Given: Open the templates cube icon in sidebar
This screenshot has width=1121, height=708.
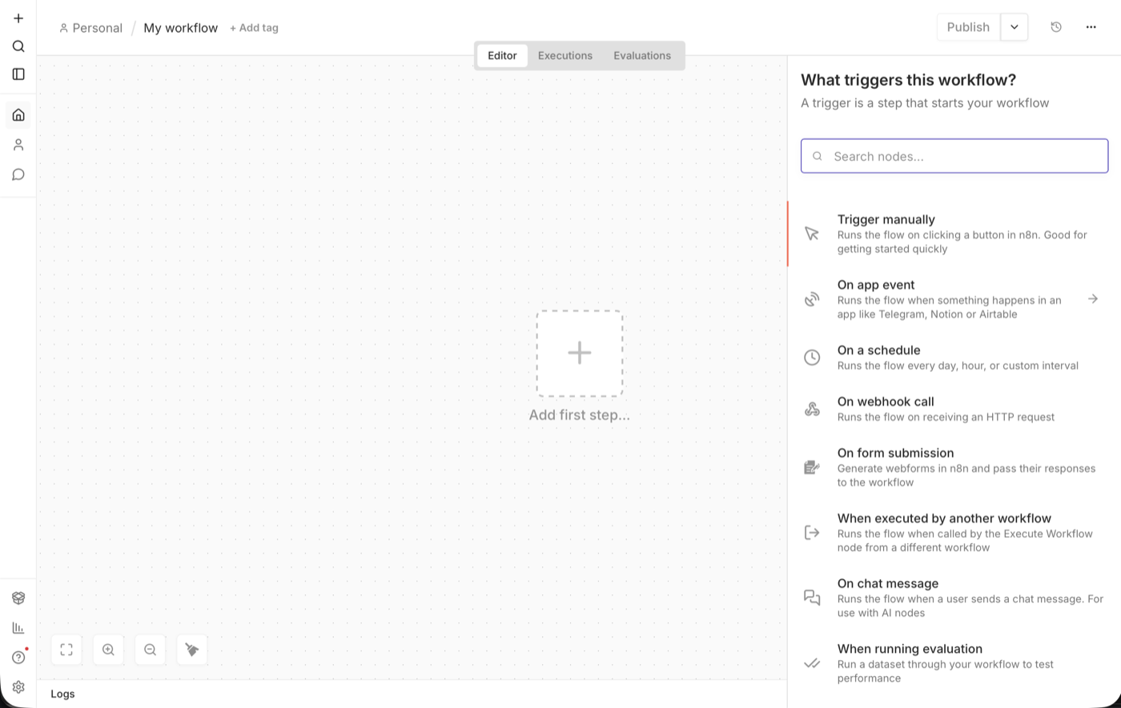Looking at the screenshot, I should click(x=18, y=598).
